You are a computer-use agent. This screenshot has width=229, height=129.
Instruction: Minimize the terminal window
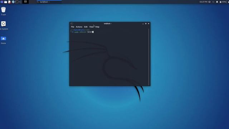pos(143,24)
